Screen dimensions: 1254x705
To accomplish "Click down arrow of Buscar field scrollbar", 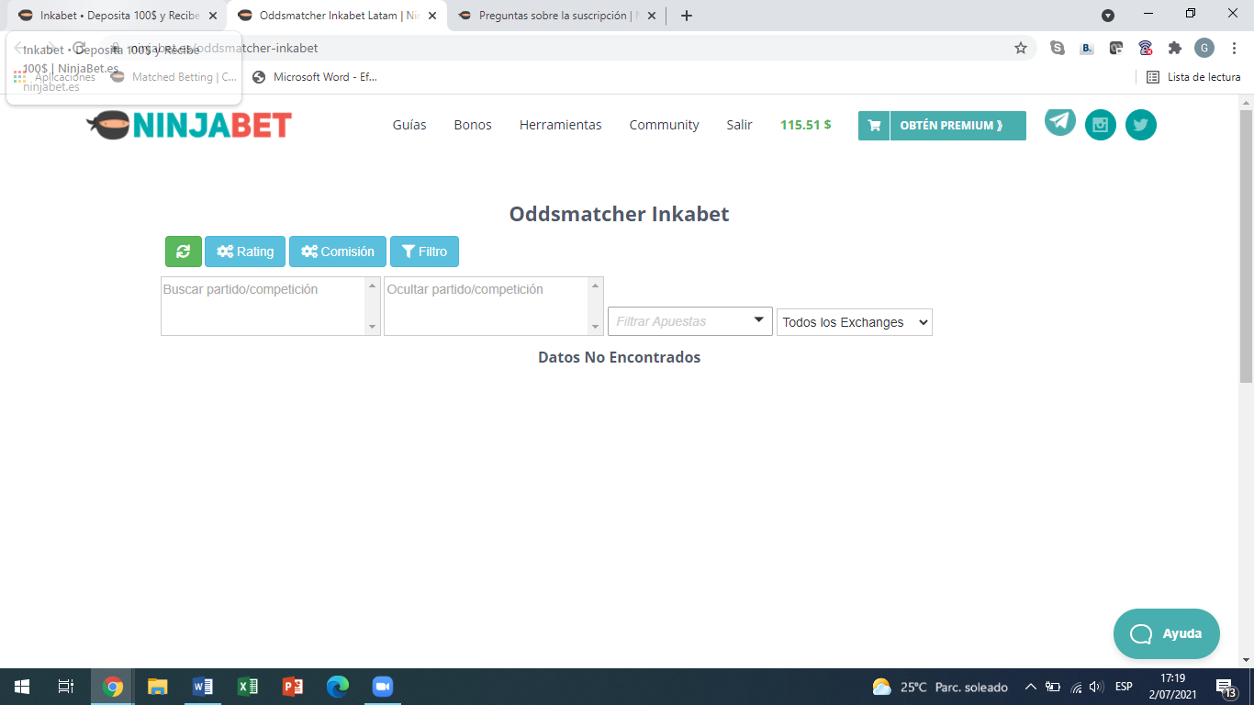I will [373, 327].
